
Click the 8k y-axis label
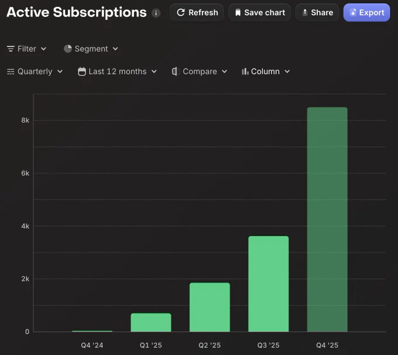point(25,120)
